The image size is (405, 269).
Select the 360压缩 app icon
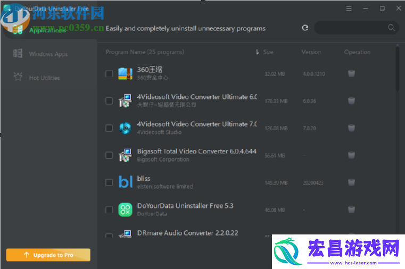[x=125, y=74]
